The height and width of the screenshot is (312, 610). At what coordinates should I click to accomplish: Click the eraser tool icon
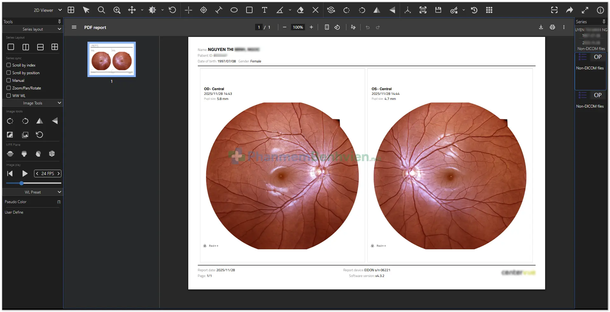click(300, 10)
